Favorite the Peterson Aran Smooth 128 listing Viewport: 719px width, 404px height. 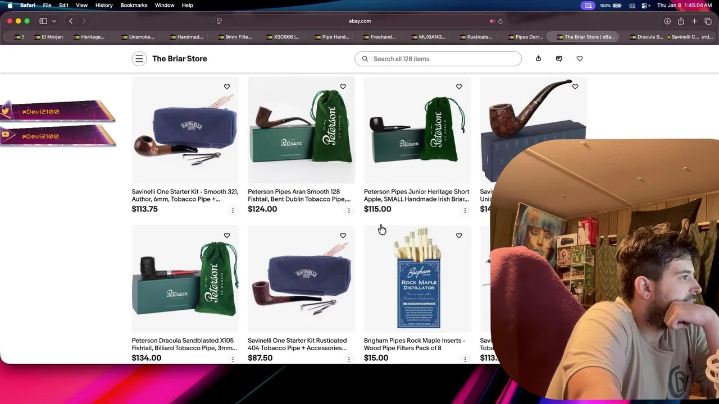[x=343, y=87]
